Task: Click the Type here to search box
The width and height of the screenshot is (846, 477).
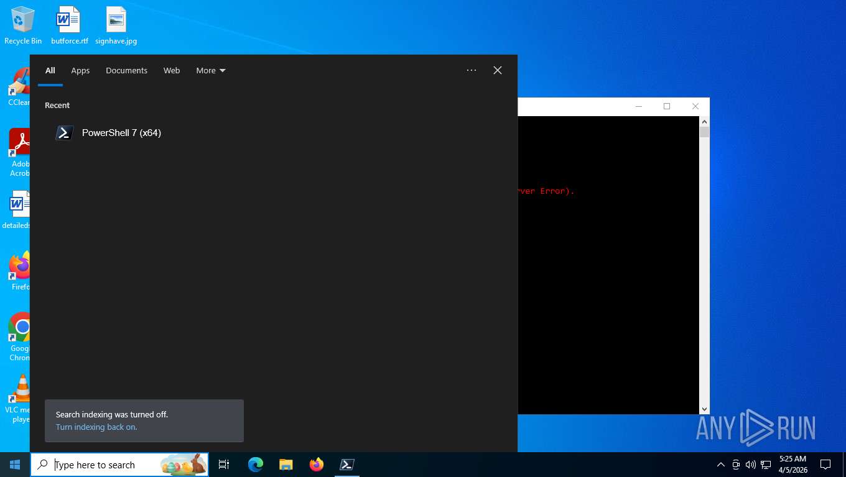Action: 119,465
